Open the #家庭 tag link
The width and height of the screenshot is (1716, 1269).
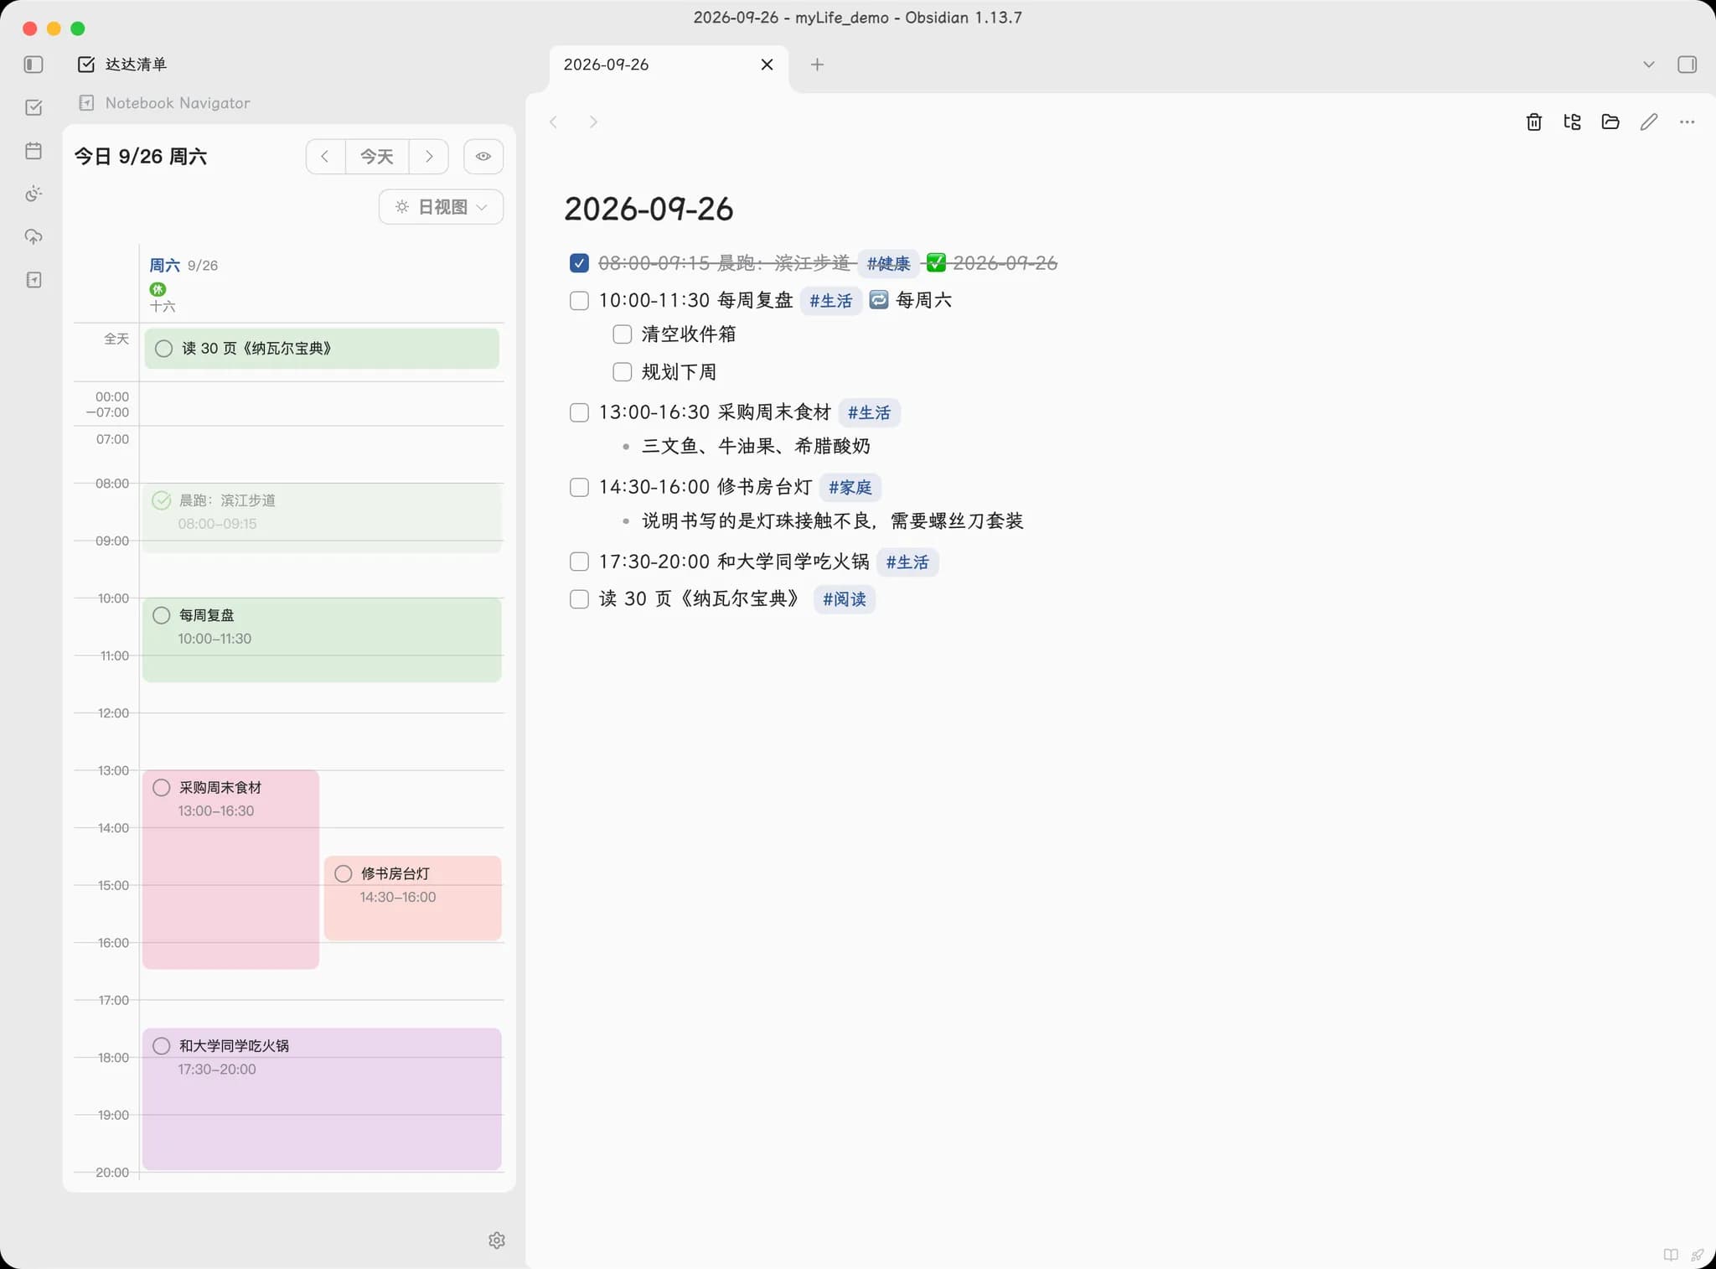pos(850,488)
